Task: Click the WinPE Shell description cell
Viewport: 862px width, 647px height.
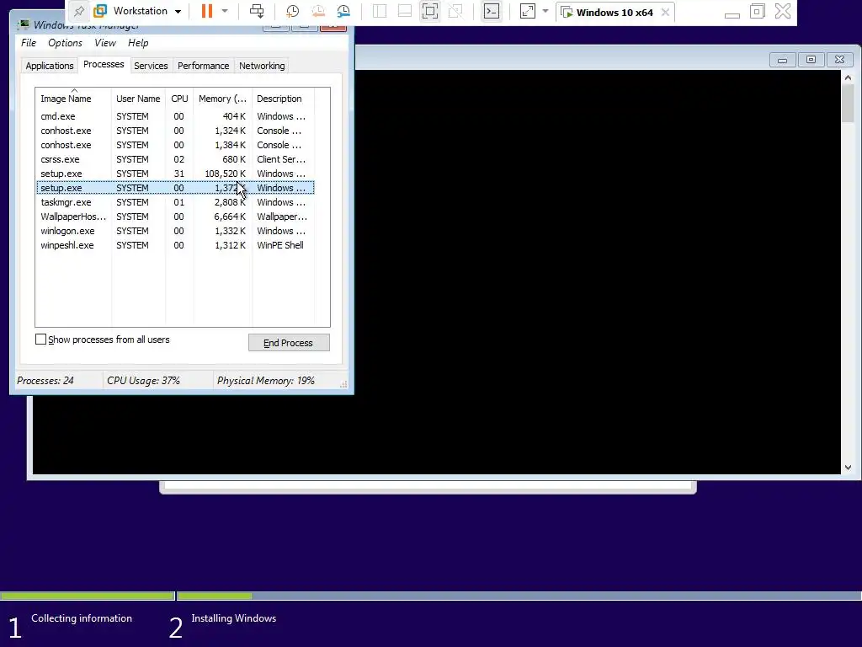Action: [280, 245]
